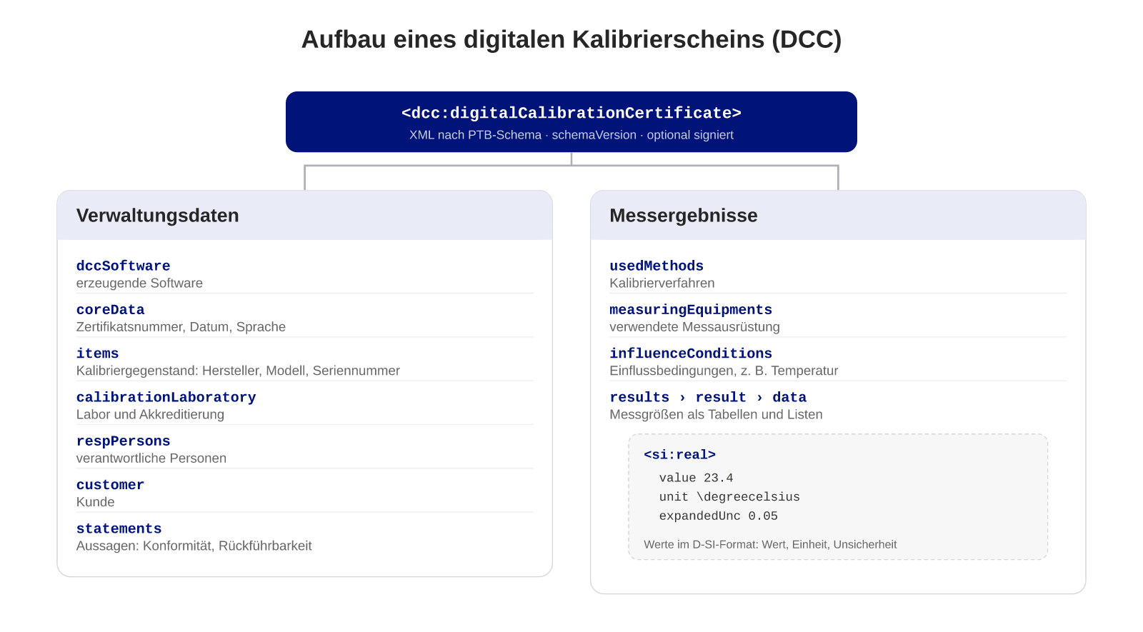This screenshot has height=632, width=1143.
Task: Click 'Einflussbedingungen, z. B. Temperatur' description
Action: click(724, 371)
